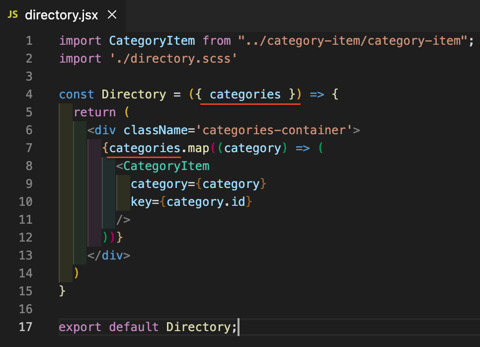Click 'Directory' name on line 4
This screenshot has width=480, height=347.
134,94
